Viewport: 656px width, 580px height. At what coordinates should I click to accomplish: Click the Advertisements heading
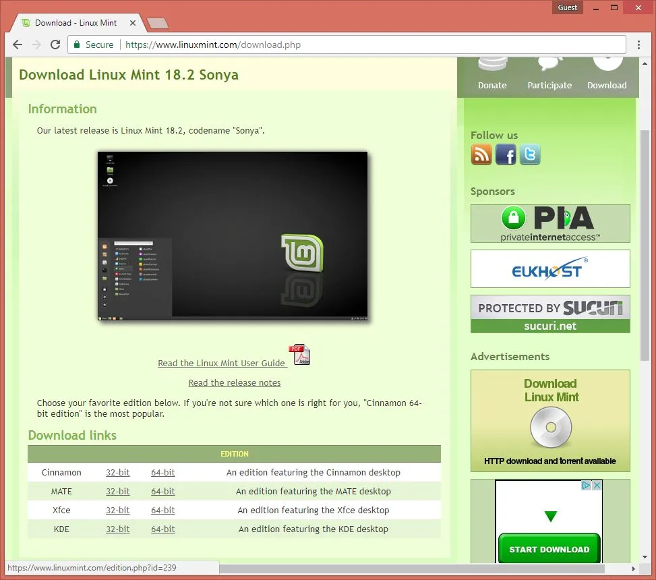pos(510,356)
